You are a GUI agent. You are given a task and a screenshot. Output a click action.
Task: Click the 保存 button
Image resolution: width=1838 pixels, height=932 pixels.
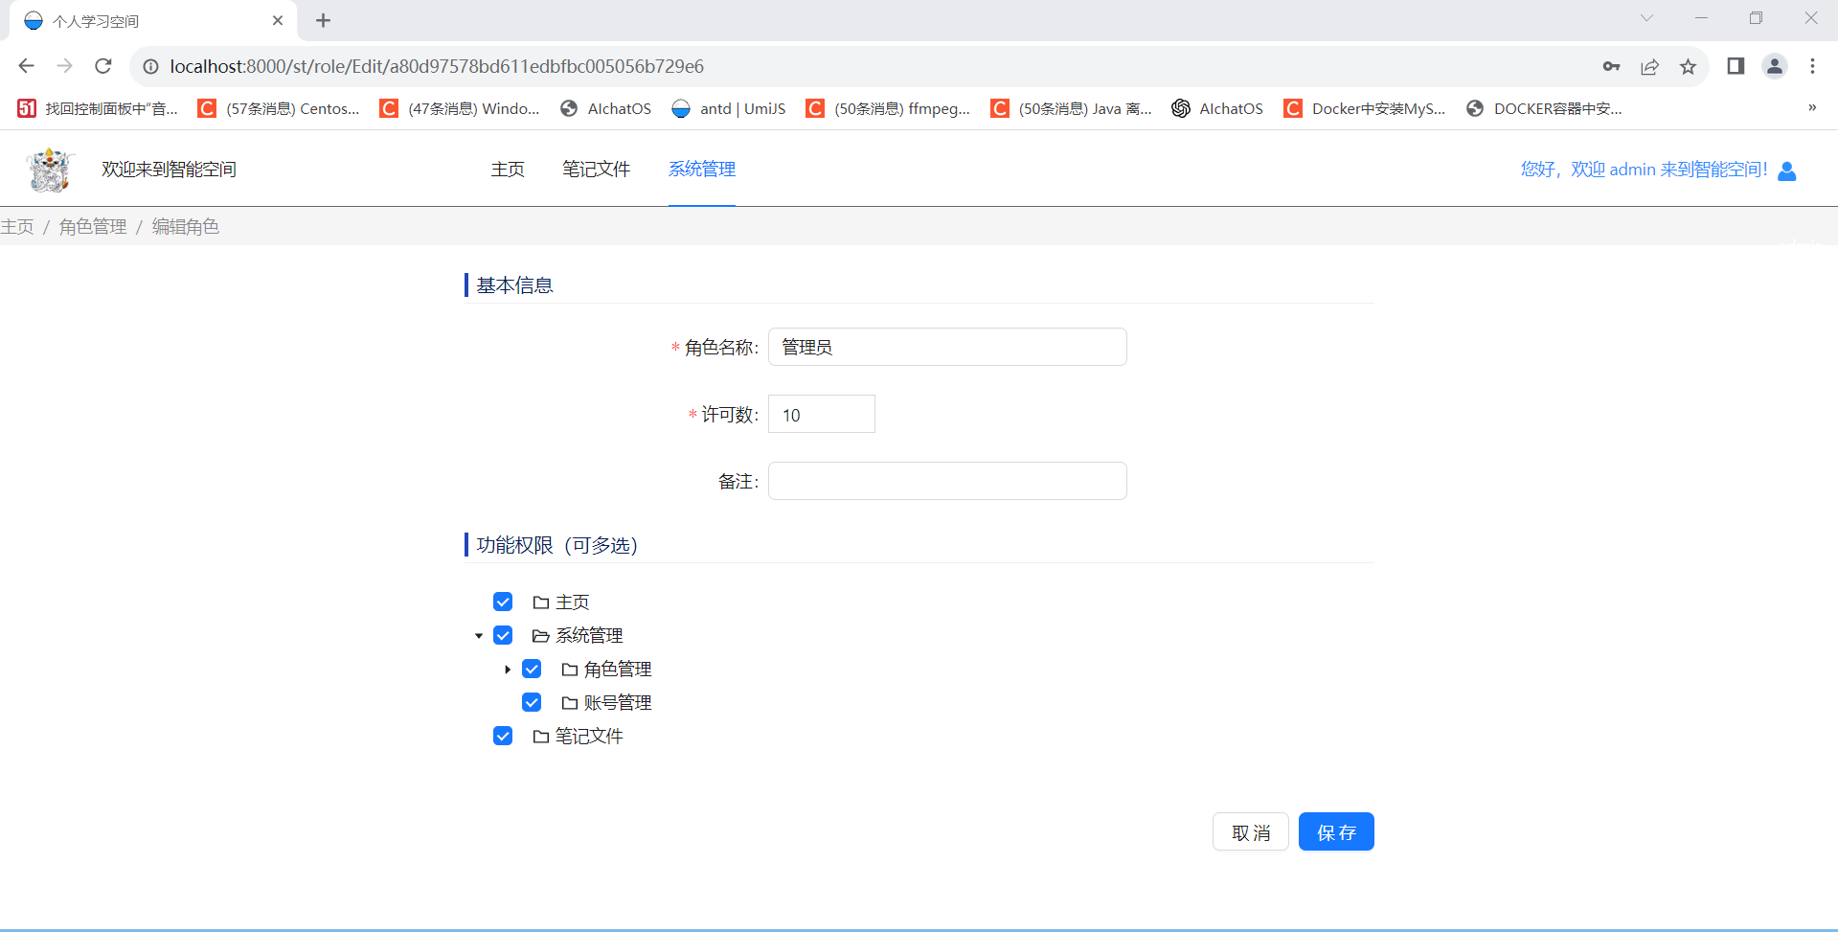[x=1336, y=832]
